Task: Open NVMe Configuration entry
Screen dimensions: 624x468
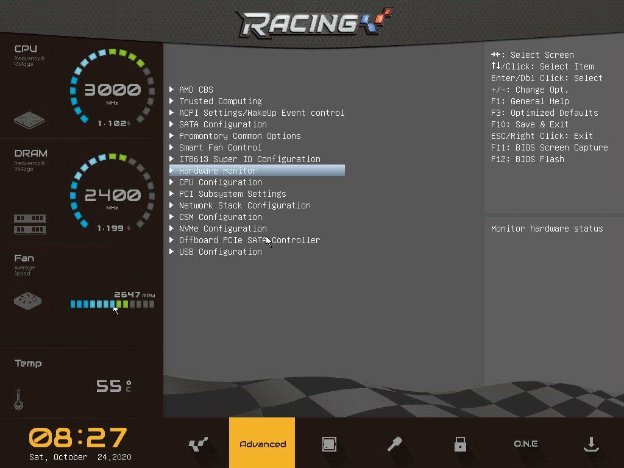Action: click(x=222, y=229)
